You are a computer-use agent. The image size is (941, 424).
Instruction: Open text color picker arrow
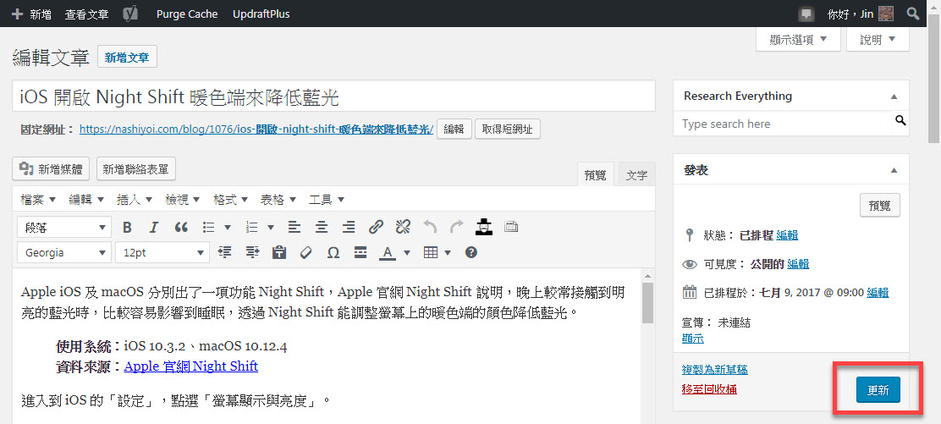[407, 253]
